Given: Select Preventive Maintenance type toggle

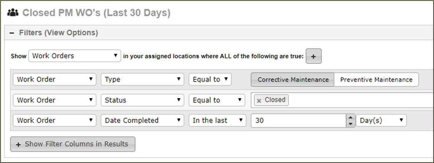Looking at the screenshot, I should (376, 80).
